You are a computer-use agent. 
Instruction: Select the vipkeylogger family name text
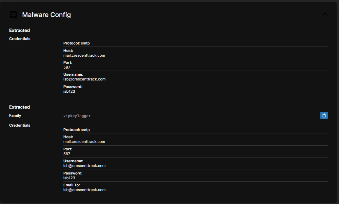click(x=77, y=116)
